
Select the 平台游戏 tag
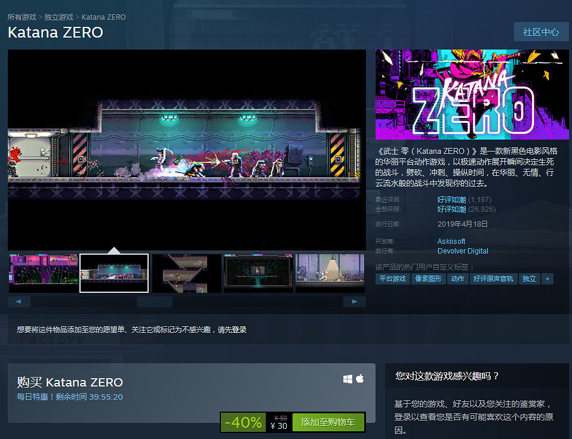pos(393,279)
